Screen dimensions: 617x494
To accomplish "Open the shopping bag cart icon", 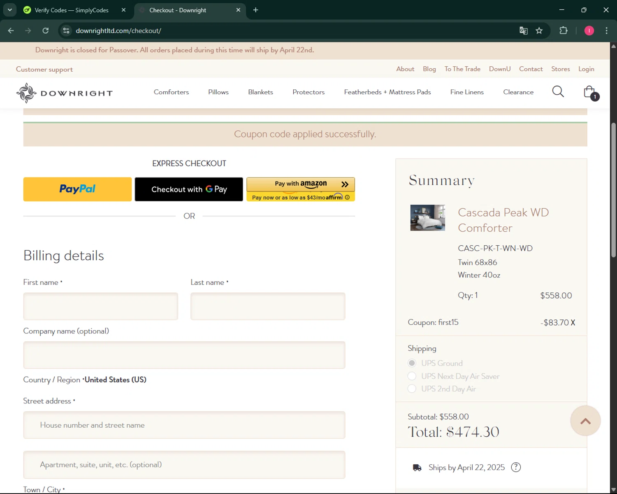I will (x=591, y=93).
